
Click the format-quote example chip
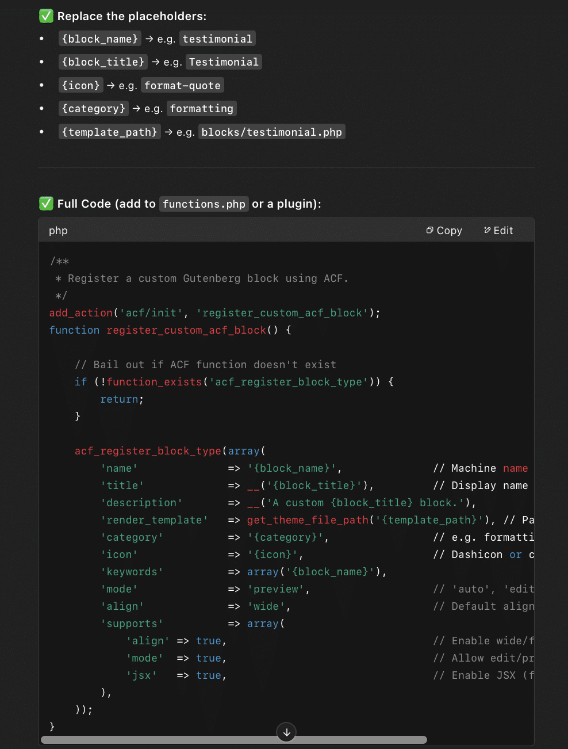coord(182,85)
